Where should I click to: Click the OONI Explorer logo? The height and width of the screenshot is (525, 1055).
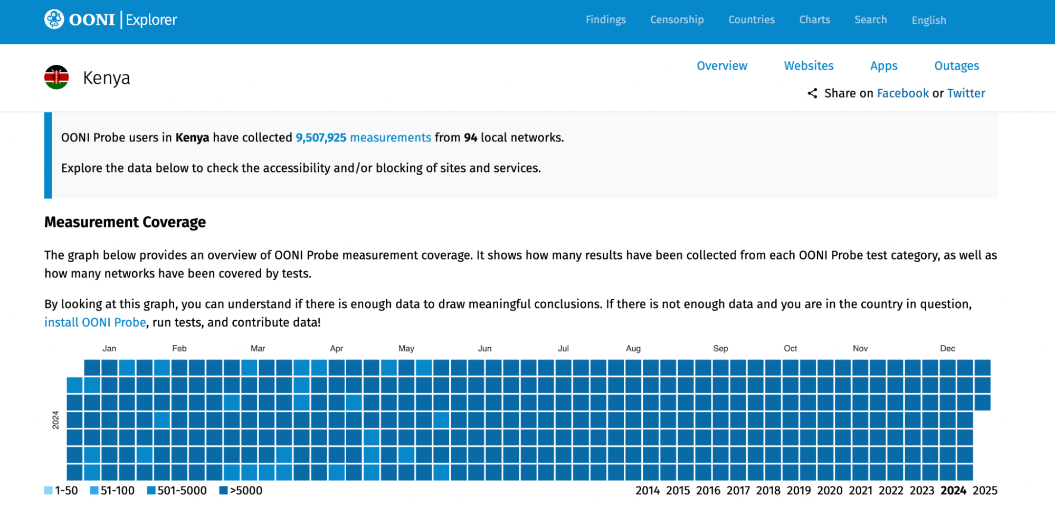coord(110,20)
